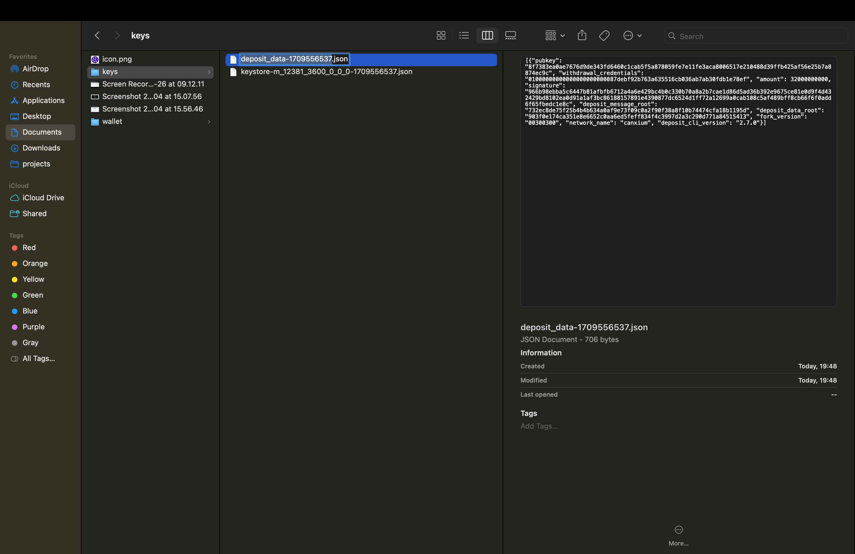Open the Group By dropdown
Screen dimensions: 855x554
[555, 36]
